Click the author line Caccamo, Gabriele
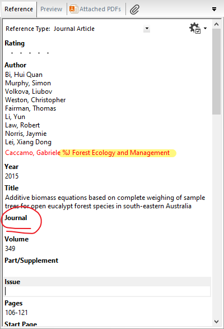Image resolution: width=224 pixels, height=329 pixels. click(x=33, y=153)
